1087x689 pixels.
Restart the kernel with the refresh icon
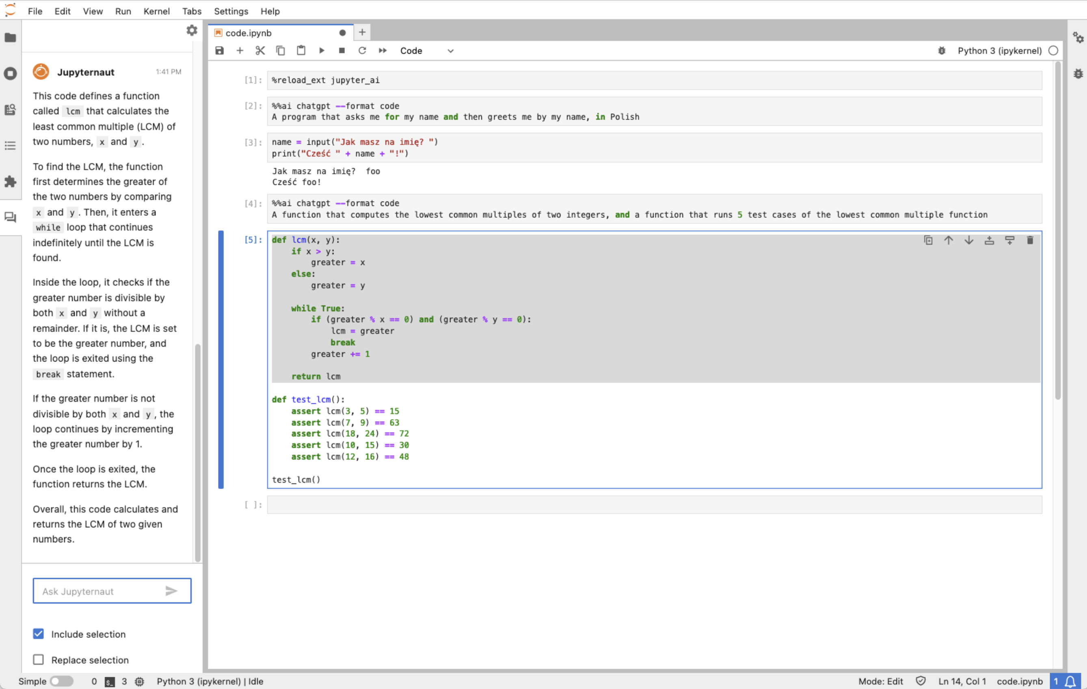[x=362, y=50]
